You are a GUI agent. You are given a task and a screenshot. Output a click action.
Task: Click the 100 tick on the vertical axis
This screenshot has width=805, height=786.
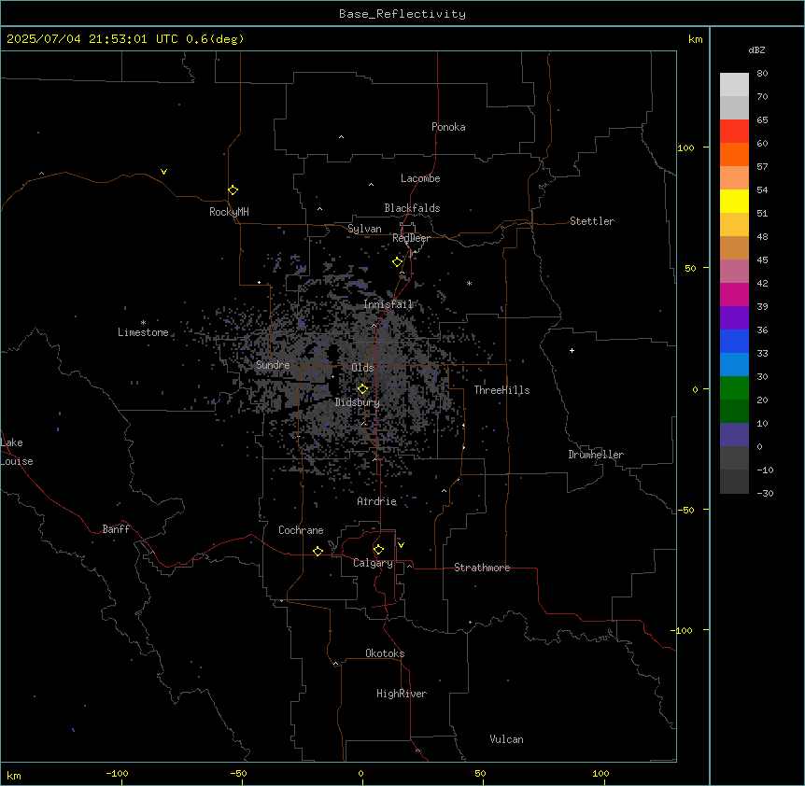pos(685,147)
